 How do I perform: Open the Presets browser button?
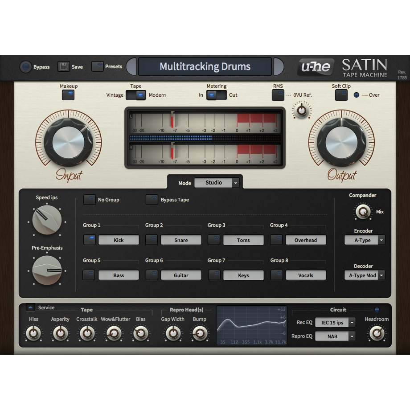(97, 66)
